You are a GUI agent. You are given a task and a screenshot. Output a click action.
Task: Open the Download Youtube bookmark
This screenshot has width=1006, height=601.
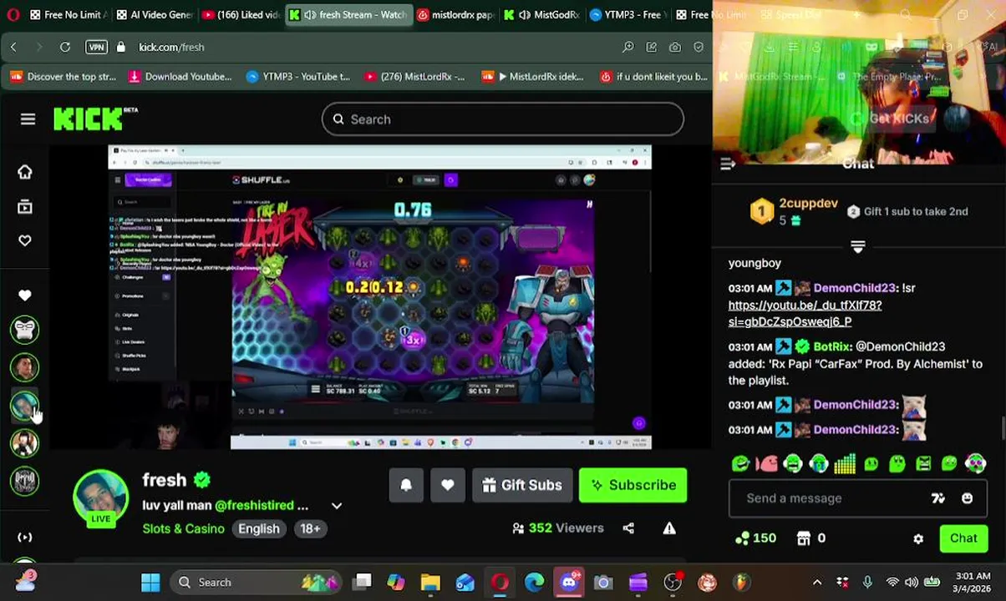coord(180,77)
